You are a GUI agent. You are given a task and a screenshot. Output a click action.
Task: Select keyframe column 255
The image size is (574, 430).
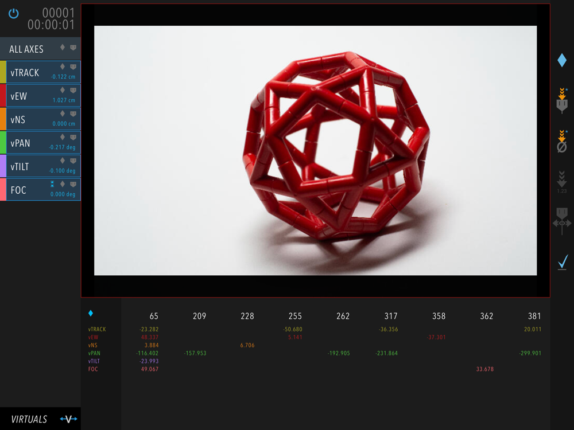coord(295,316)
